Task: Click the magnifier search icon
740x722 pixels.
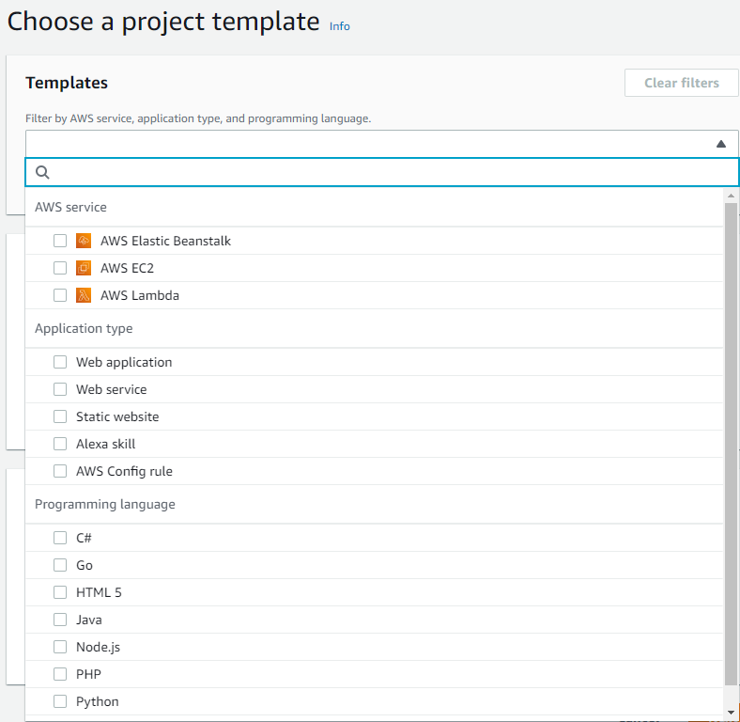Action: pyautogui.click(x=42, y=172)
